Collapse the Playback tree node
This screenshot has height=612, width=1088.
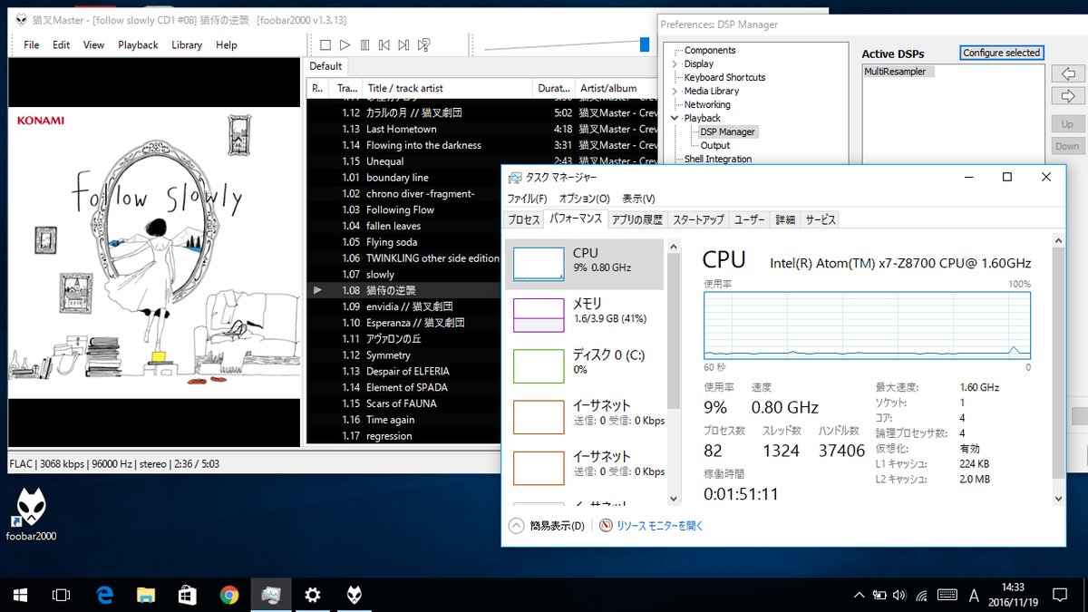[x=675, y=118]
